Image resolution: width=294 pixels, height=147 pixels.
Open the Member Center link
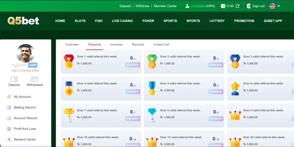(x=165, y=6)
